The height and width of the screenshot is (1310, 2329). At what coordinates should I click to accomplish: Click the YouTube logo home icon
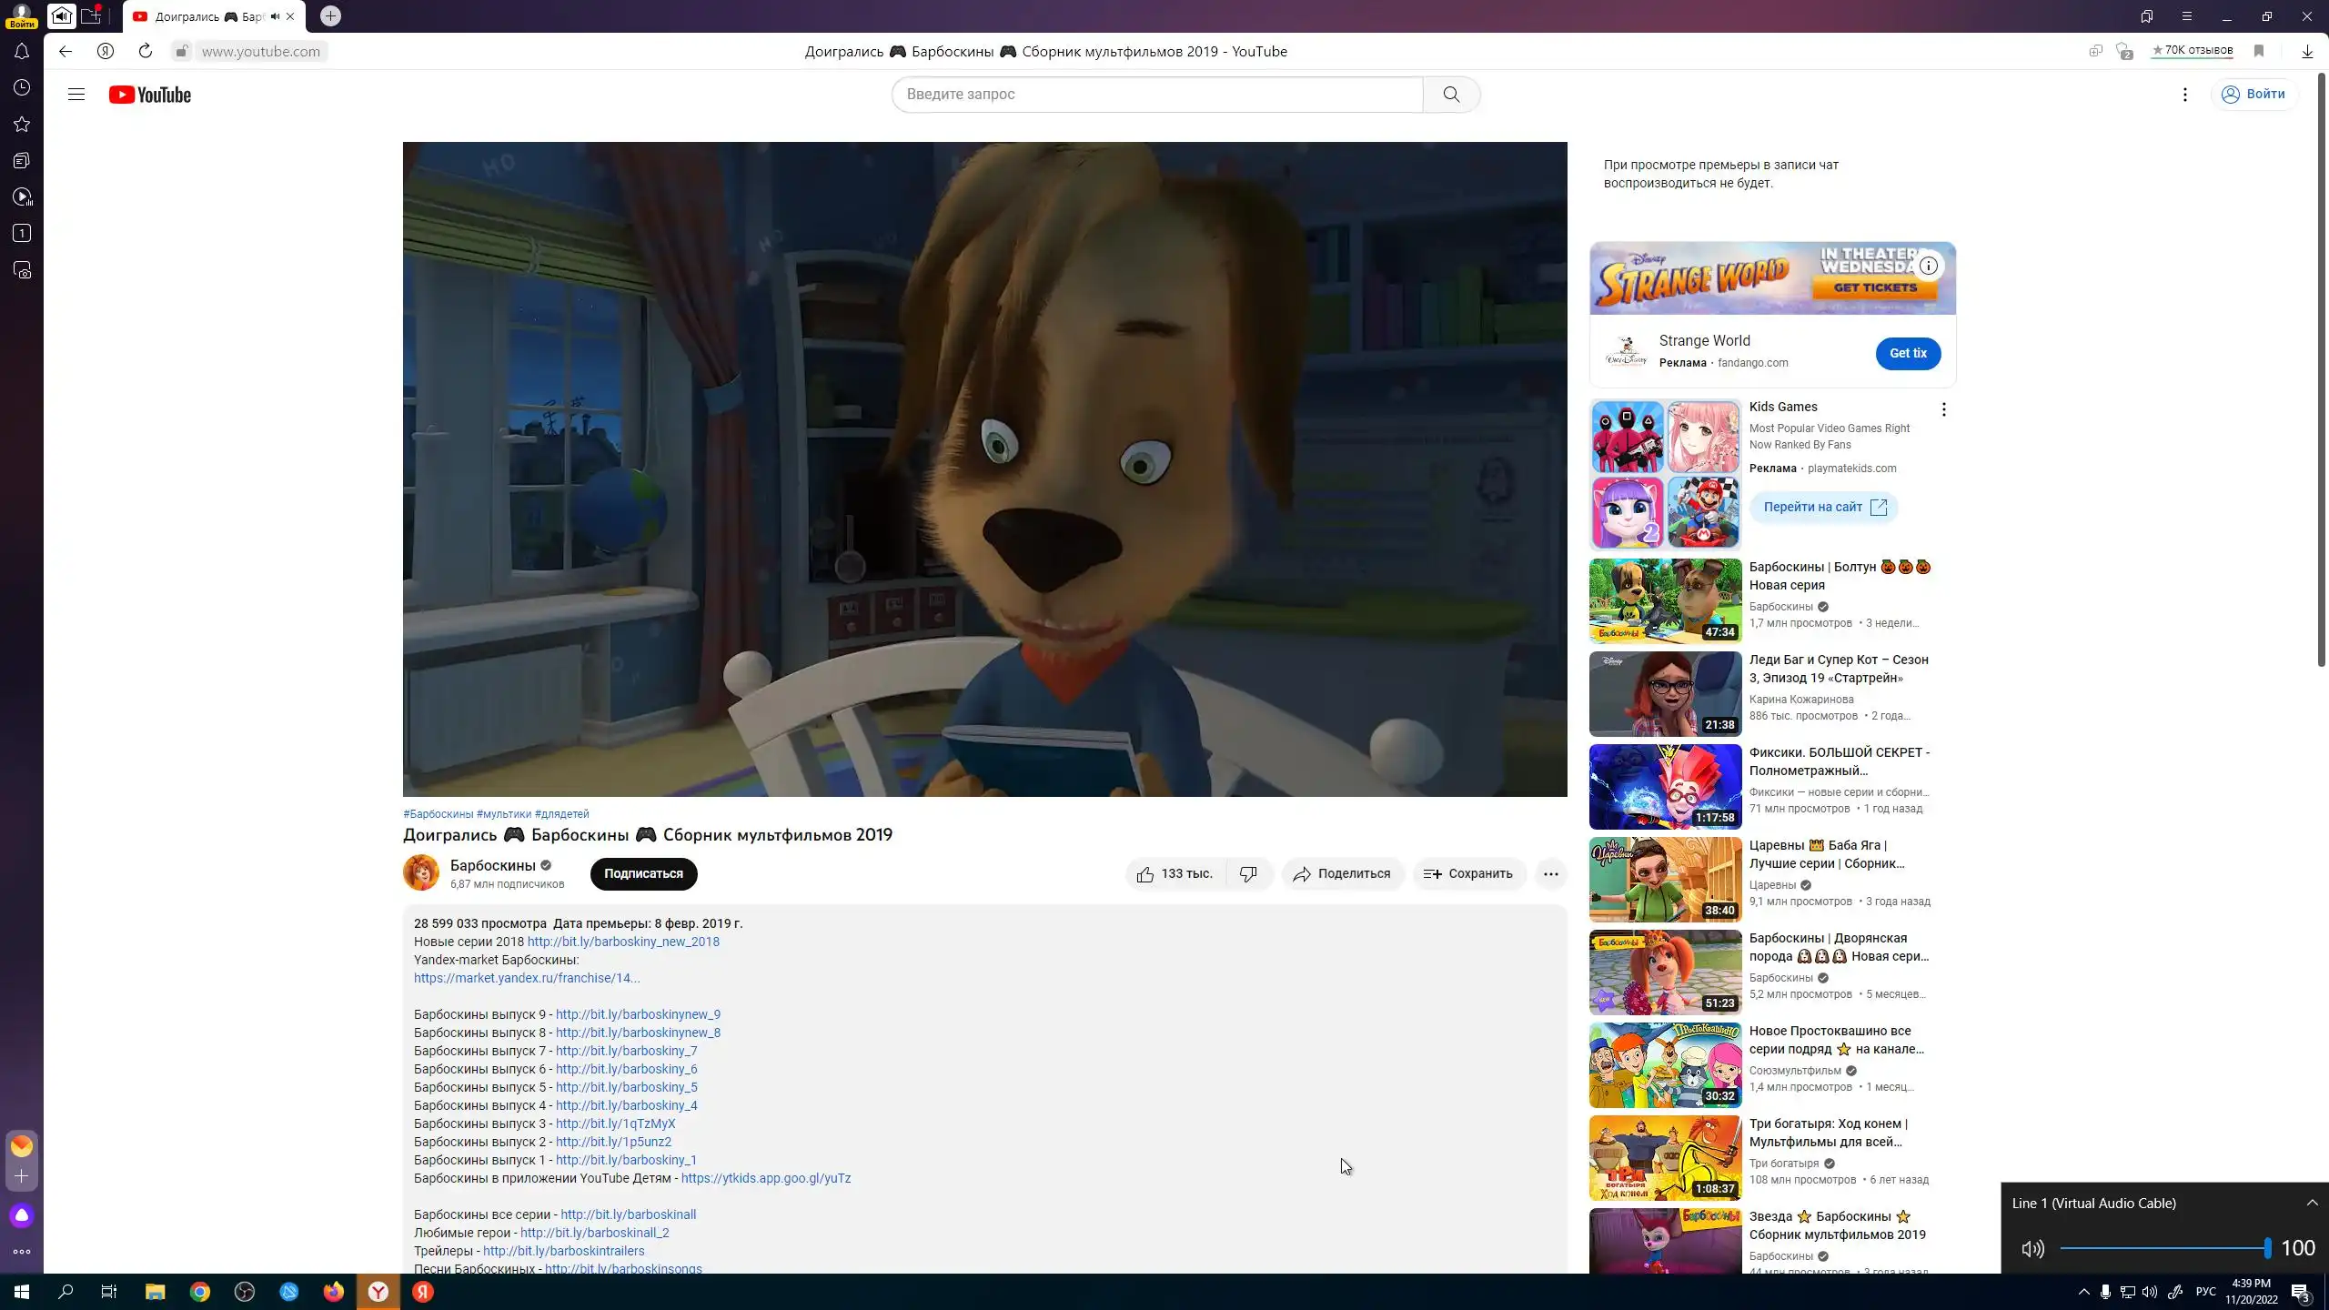(x=150, y=95)
